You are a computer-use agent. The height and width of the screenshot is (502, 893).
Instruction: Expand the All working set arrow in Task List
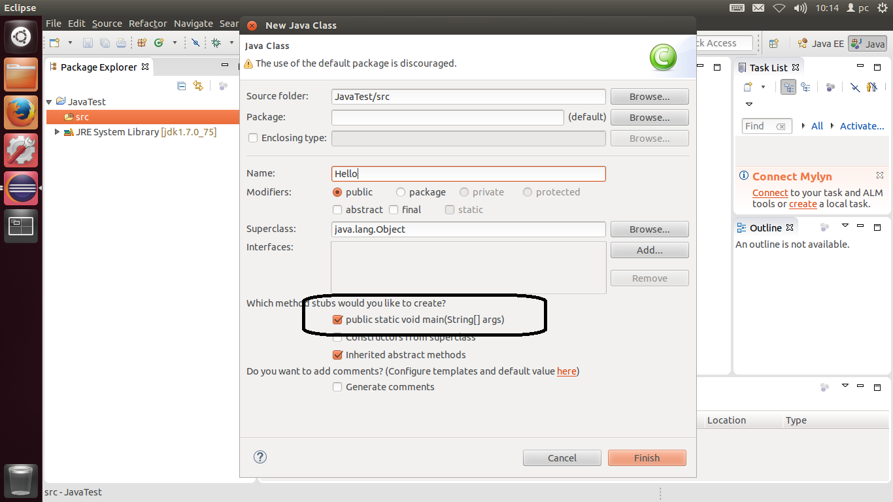click(x=803, y=125)
